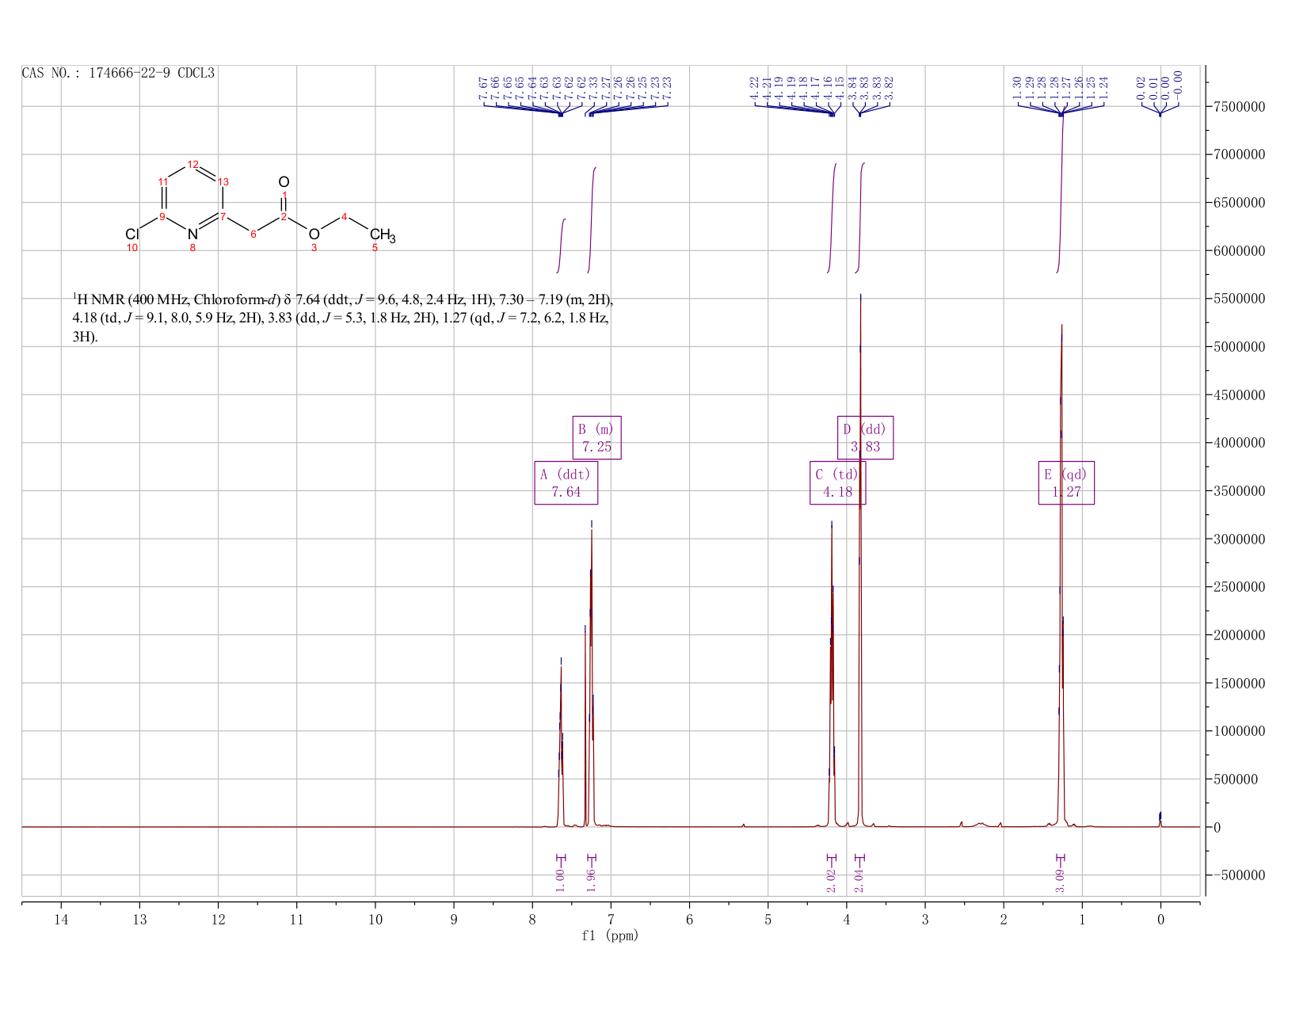Click the f1 (ppm) axis label
1307x1010 pixels.
tap(610, 936)
